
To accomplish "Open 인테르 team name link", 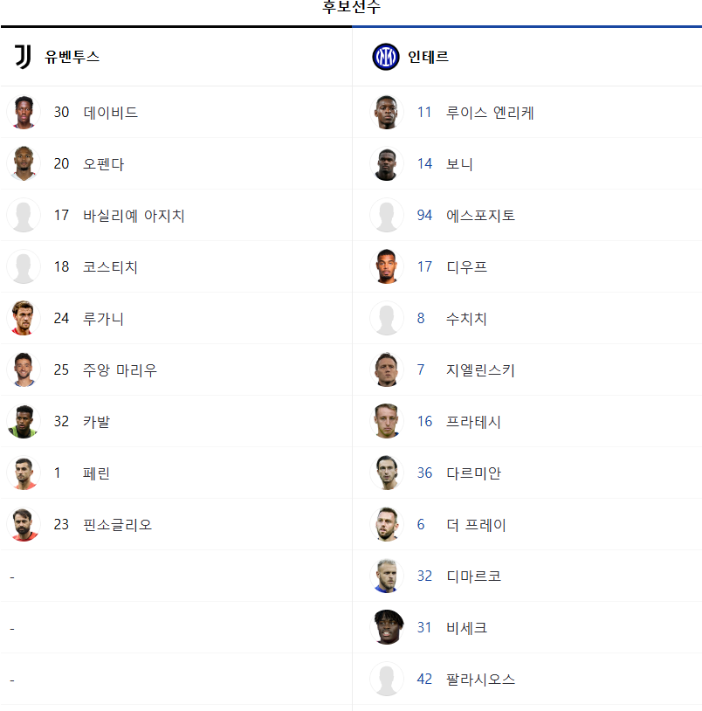I will [x=428, y=57].
